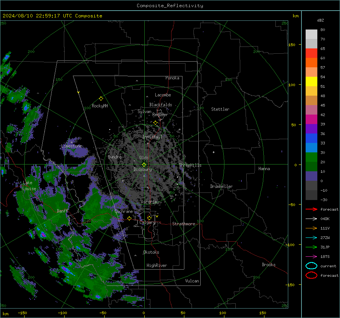340x318 pixels.
Task: Click the yellow diamond marker below RedDeer
Action: pos(156,123)
